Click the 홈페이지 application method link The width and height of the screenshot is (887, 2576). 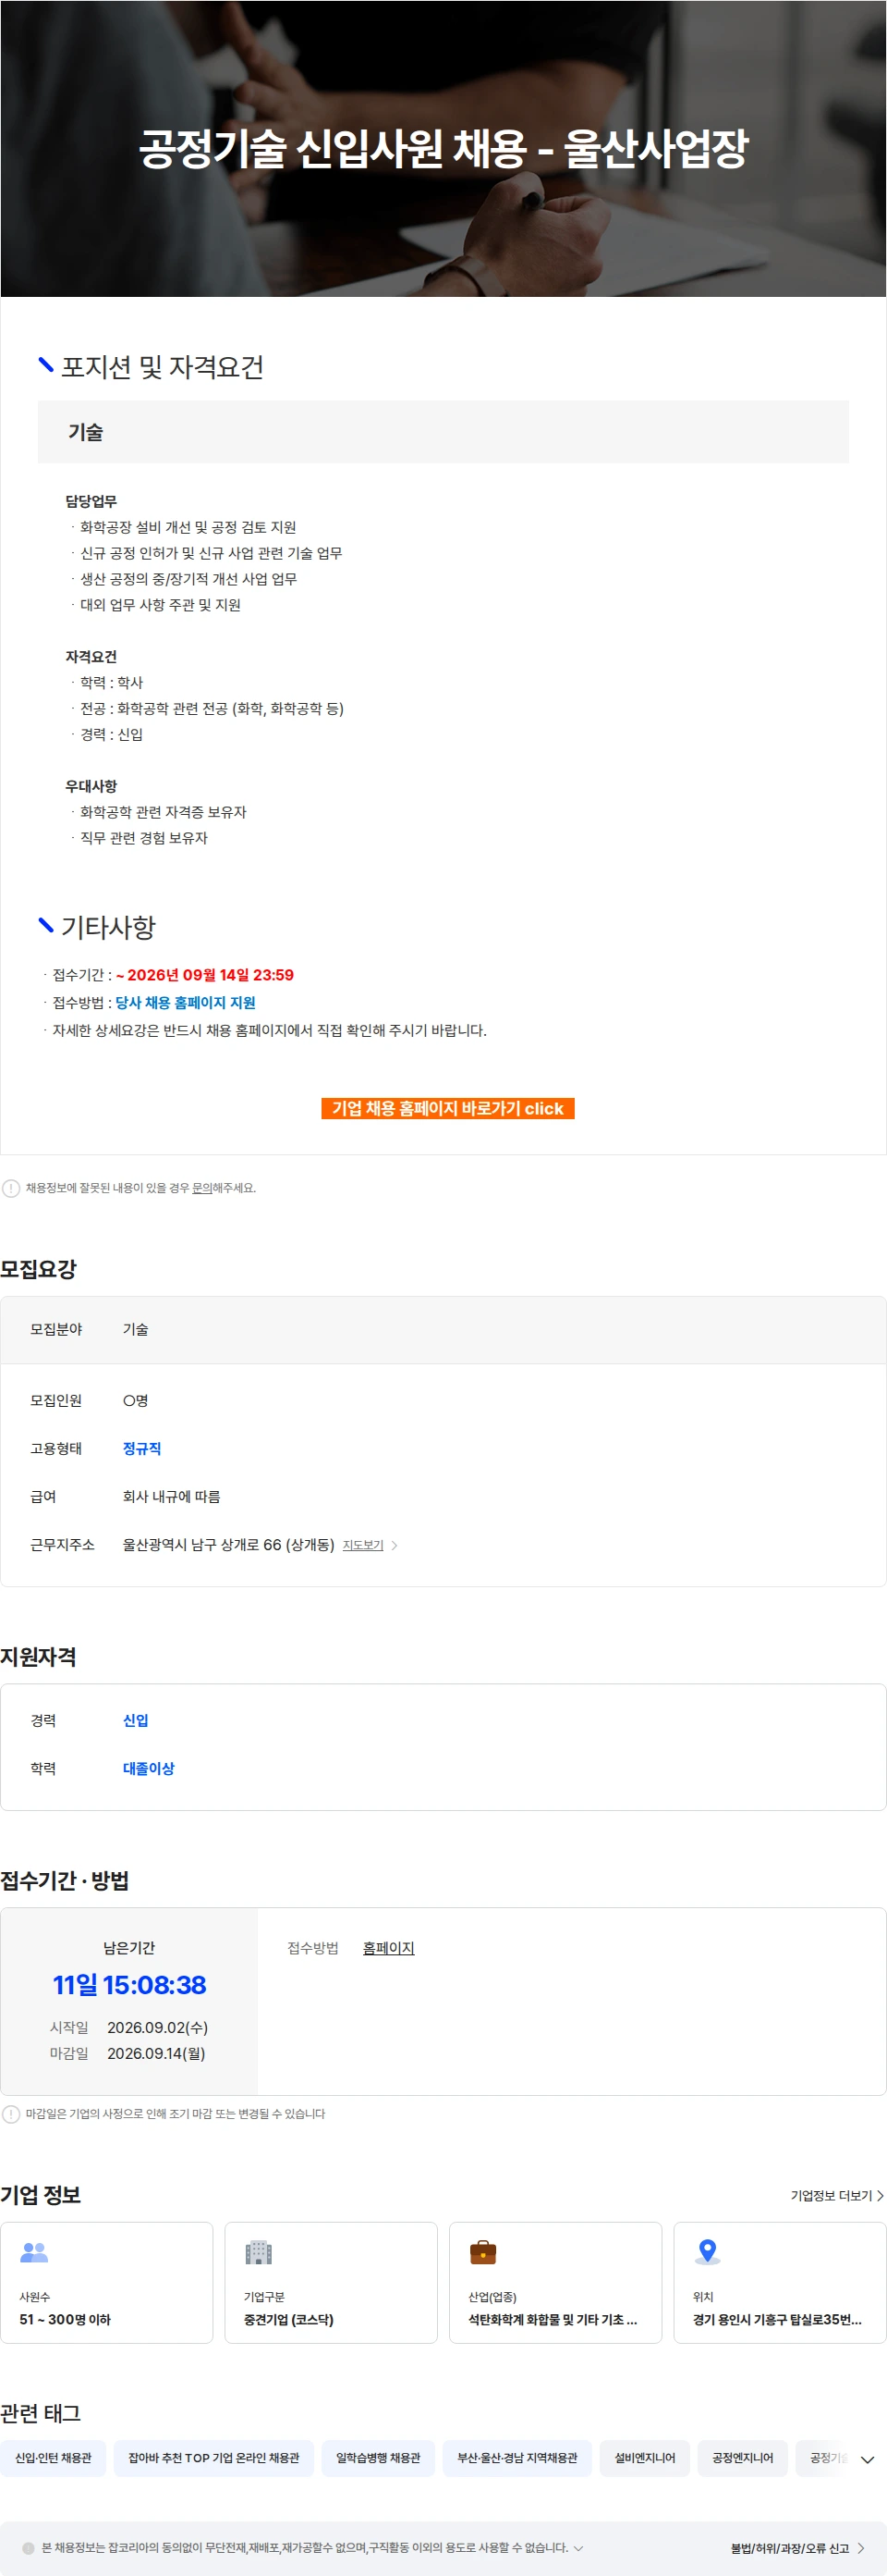(x=389, y=1949)
